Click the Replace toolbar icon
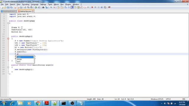 tap(46, 7)
